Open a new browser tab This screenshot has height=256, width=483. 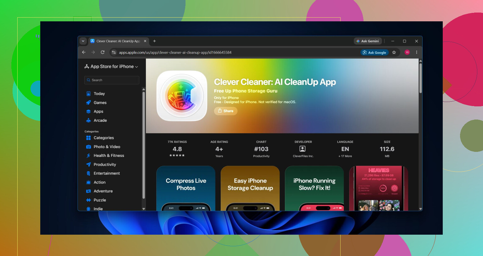[x=154, y=41]
